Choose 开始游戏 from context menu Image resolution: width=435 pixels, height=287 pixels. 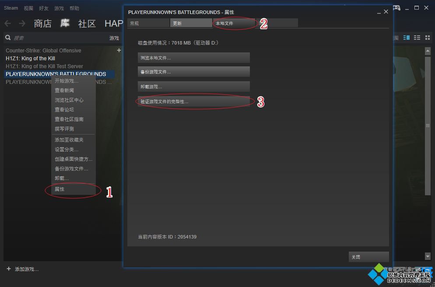[74, 81]
